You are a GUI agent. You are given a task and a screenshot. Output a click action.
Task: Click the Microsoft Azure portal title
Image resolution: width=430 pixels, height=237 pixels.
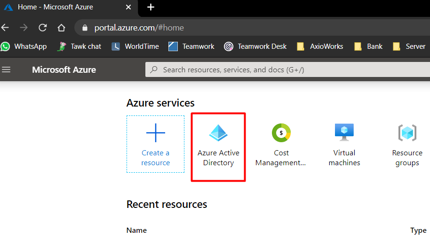tap(64, 70)
